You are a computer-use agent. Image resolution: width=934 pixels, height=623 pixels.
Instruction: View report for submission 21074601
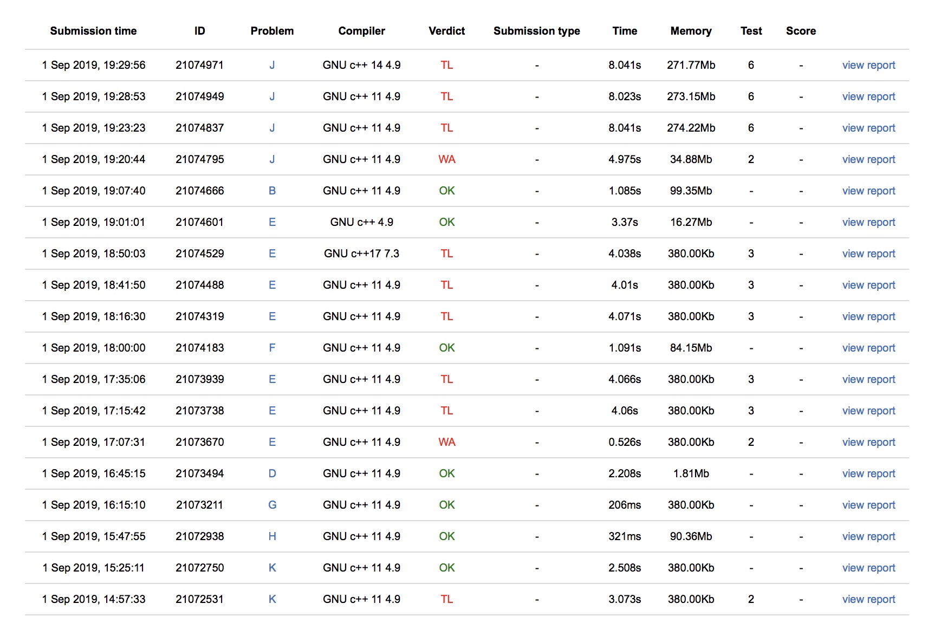pos(868,222)
